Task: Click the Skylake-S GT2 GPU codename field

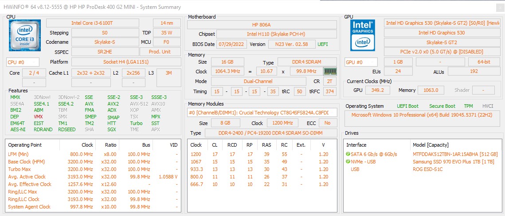Action: [x=442, y=42]
